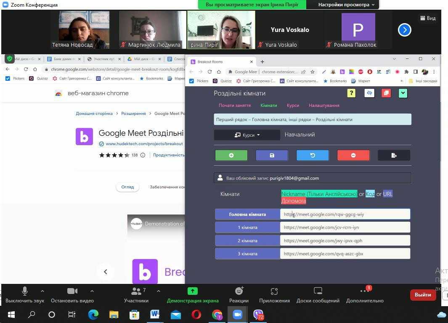448x323 pixels.
Task: Click the red copy windows icon
Action: (386, 93)
